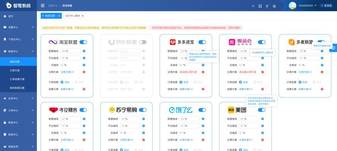Click 请设置分佣方案 link in 唯品会 card

[x=248, y=72]
